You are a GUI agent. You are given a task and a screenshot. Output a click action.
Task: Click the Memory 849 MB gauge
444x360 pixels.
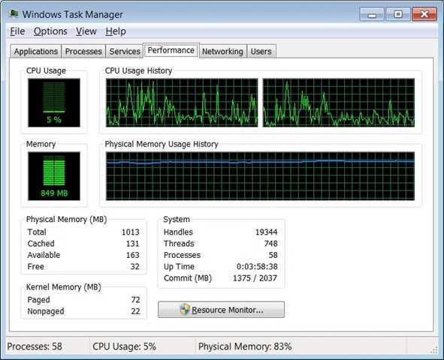(x=54, y=176)
